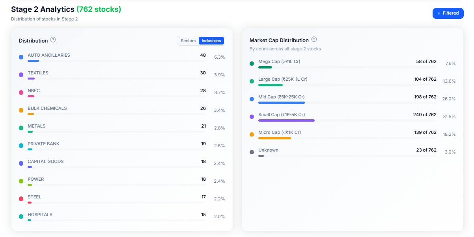
Task: Click the METALS green dot
Action: pos(21,128)
